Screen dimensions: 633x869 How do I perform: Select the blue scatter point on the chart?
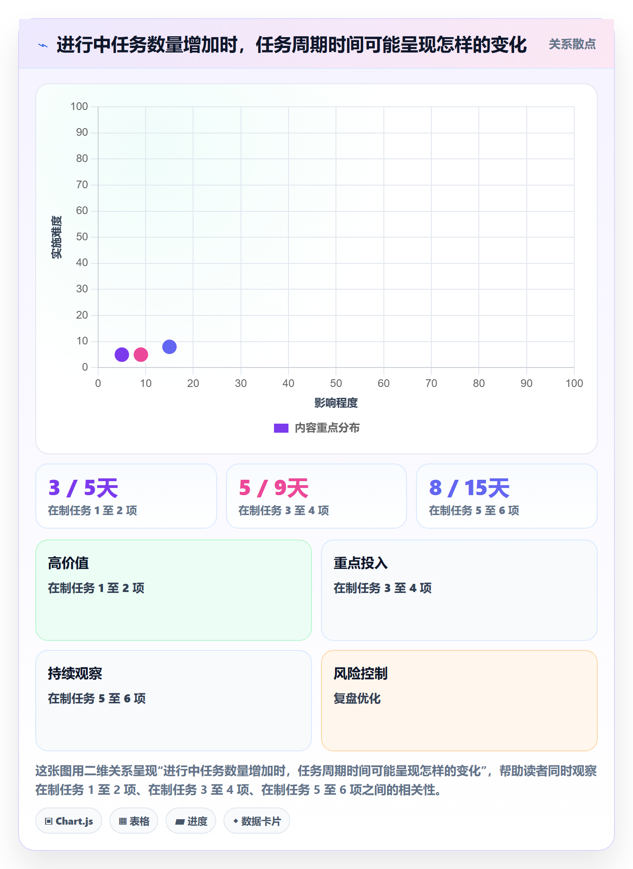pos(170,347)
